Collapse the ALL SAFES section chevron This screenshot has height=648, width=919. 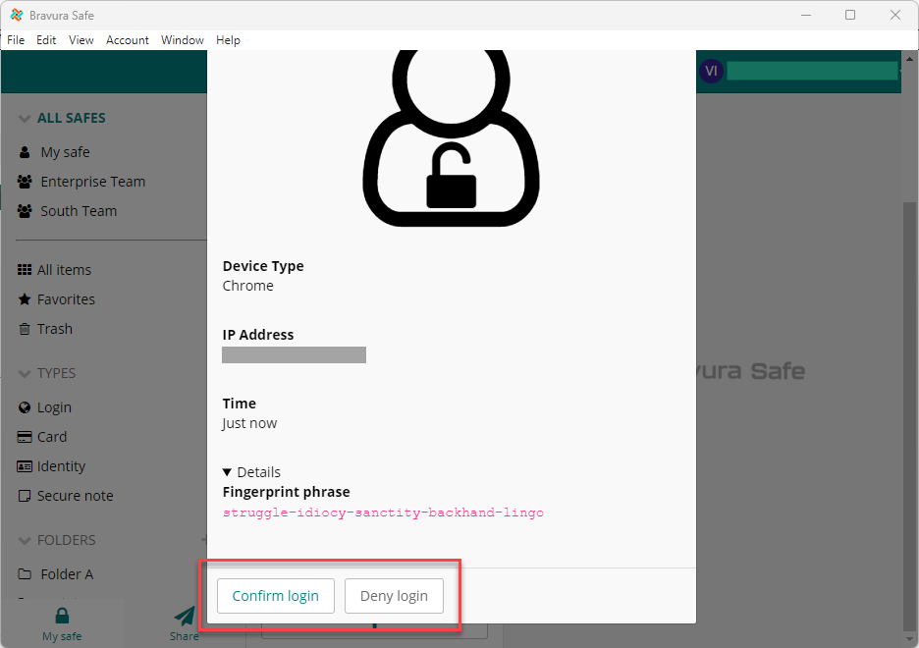pyautogui.click(x=25, y=119)
